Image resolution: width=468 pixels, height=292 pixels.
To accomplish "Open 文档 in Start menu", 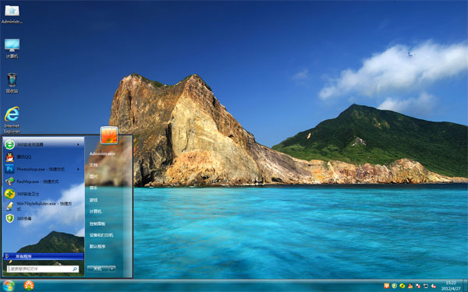I will (94, 165).
